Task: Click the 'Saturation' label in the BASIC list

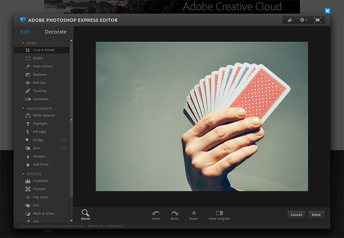Action: coord(41,99)
